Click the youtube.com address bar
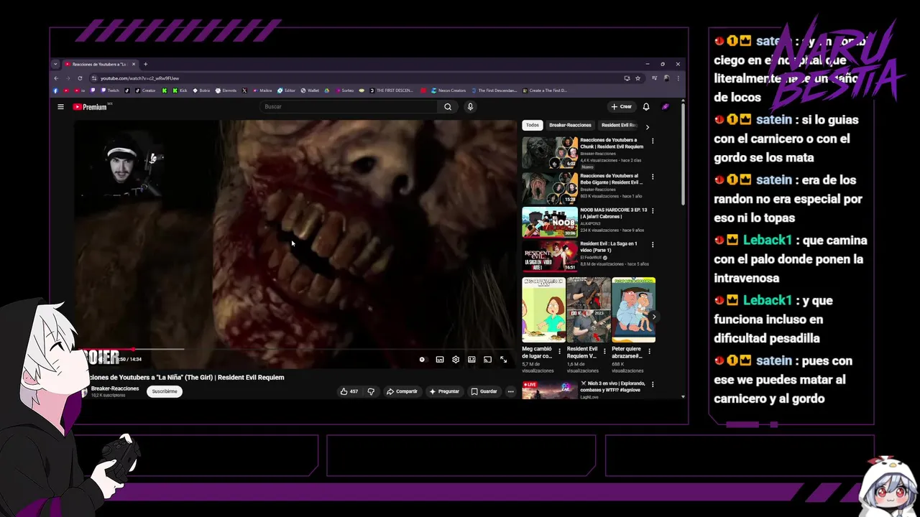 tap(356, 78)
